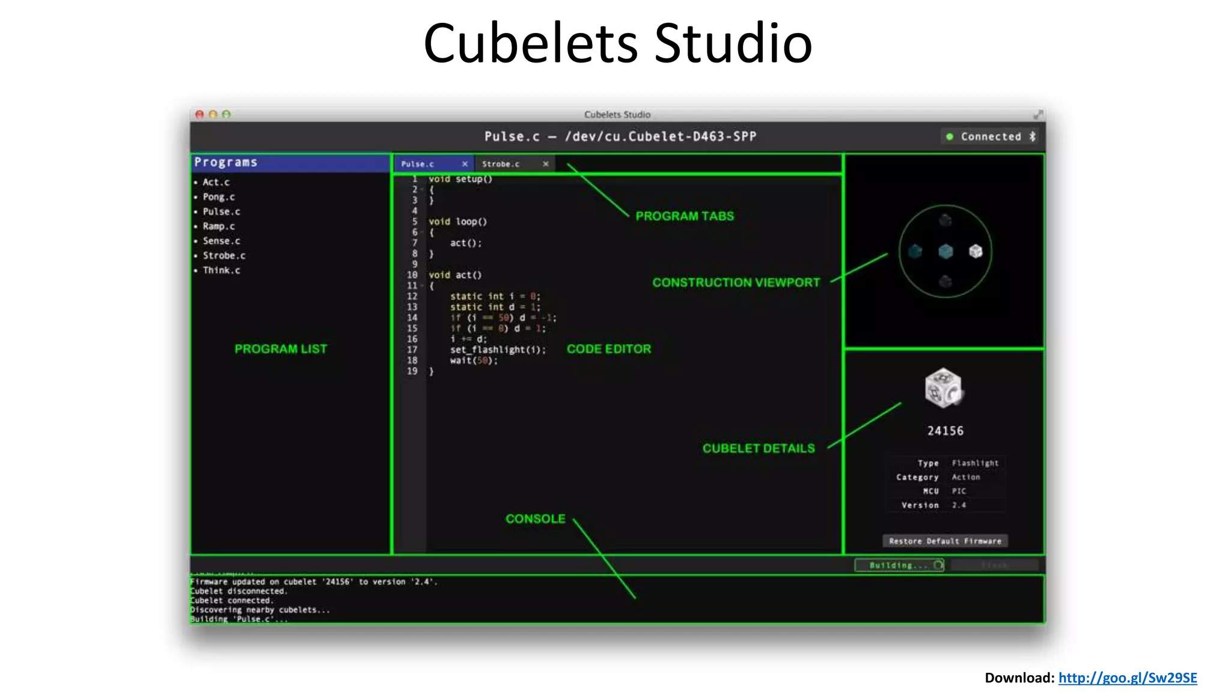Open Ramp.c from the Programs list
The image size is (1231, 692).
219,226
